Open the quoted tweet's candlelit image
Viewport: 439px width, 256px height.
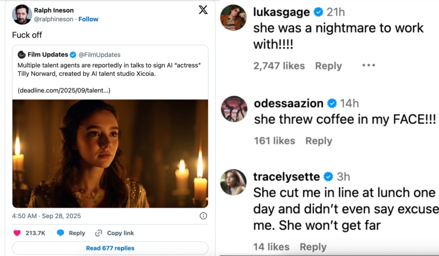(x=110, y=153)
